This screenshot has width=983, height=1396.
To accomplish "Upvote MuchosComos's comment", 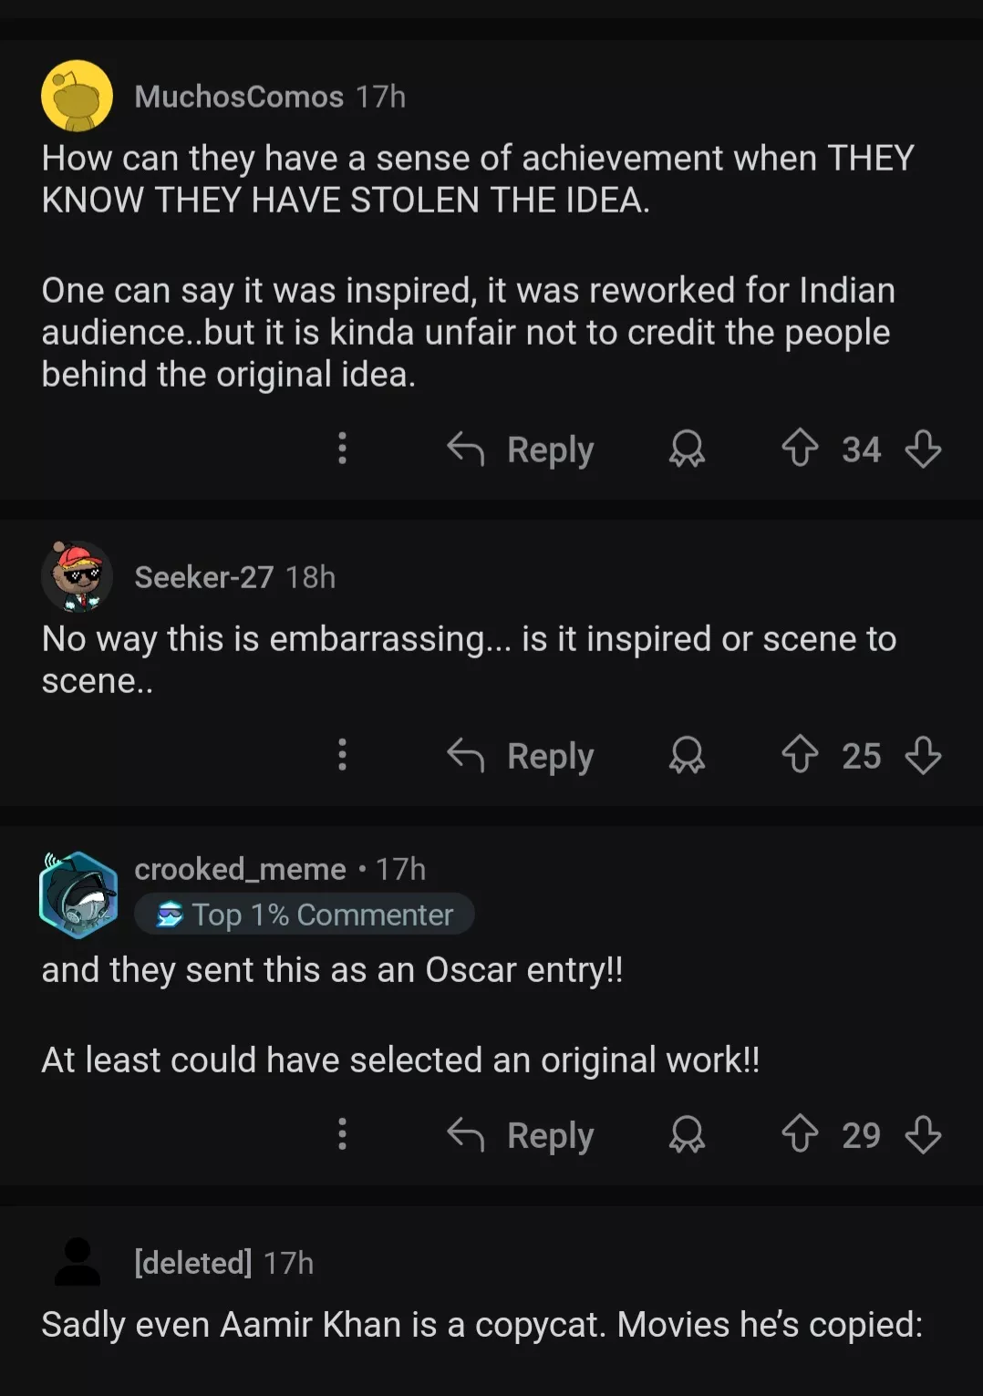I will pos(800,449).
